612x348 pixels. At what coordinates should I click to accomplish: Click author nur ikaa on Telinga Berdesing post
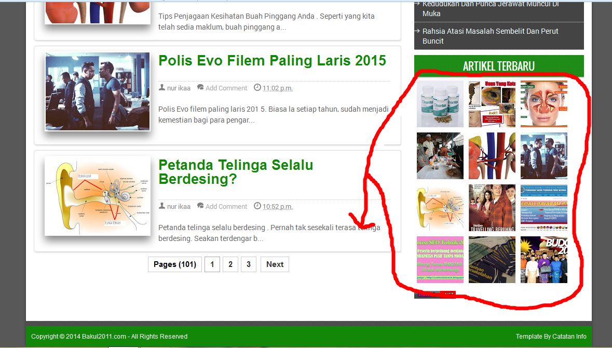click(x=179, y=207)
